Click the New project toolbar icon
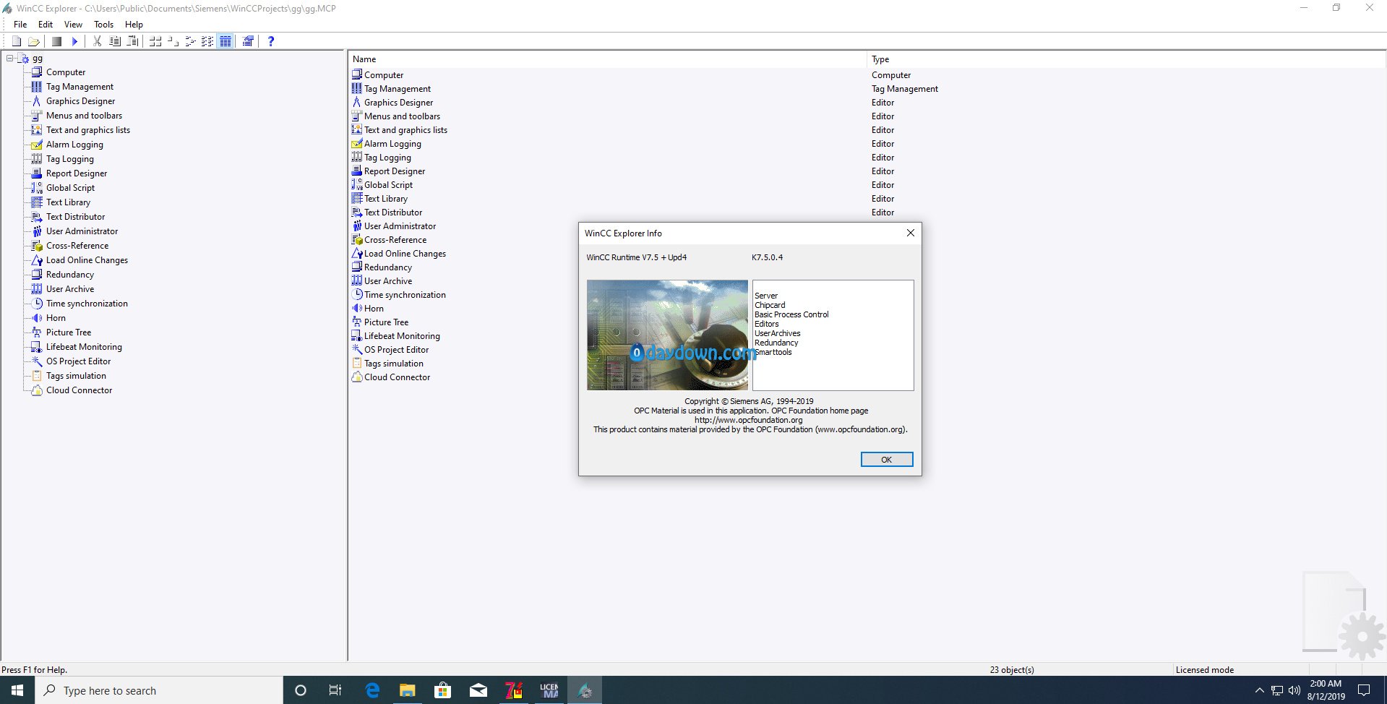1387x704 pixels. (16, 41)
